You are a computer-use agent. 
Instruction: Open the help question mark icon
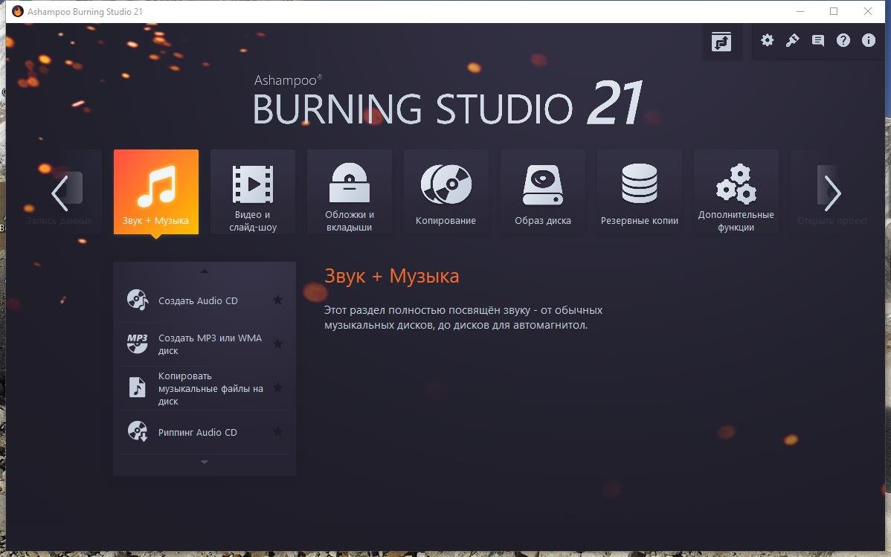(843, 41)
